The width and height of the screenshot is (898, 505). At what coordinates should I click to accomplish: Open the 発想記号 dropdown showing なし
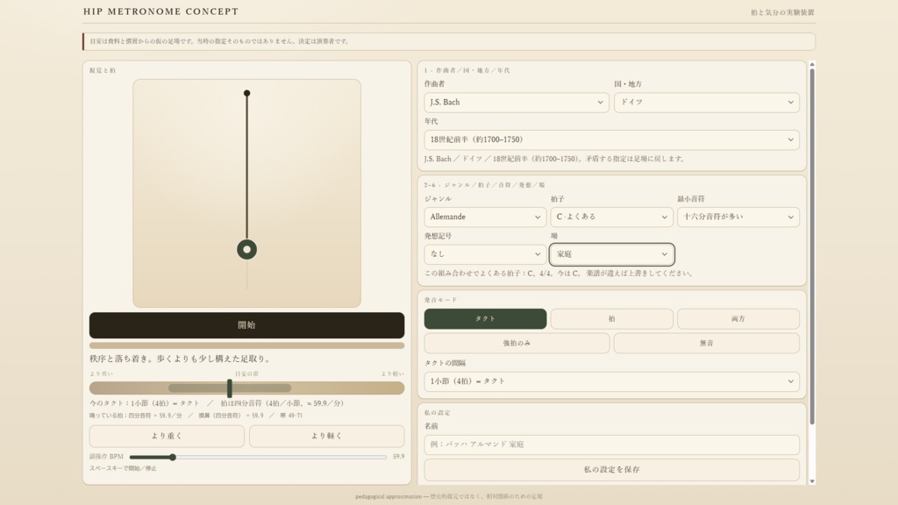coord(484,254)
